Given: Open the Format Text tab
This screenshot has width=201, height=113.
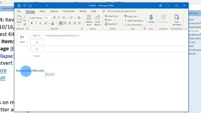Looking at the screenshot, I should (69, 11).
